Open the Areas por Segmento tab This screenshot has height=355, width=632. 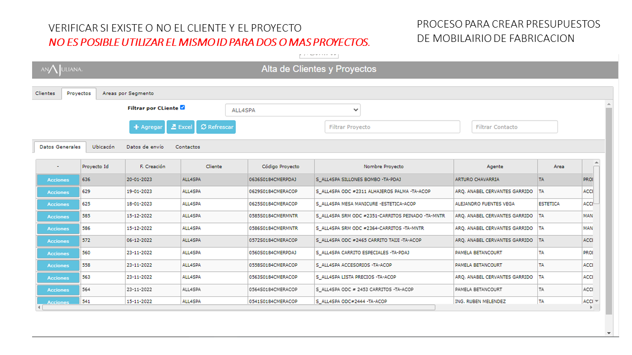[x=128, y=93]
